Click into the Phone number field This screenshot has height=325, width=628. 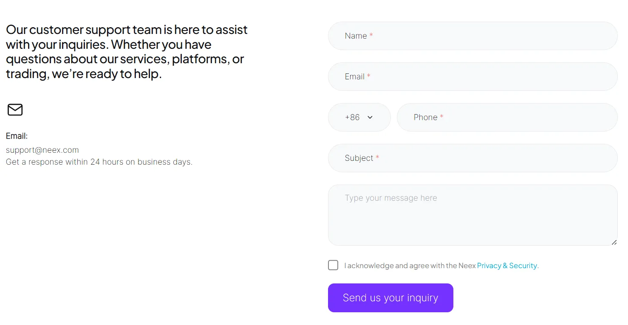(x=507, y=117)
